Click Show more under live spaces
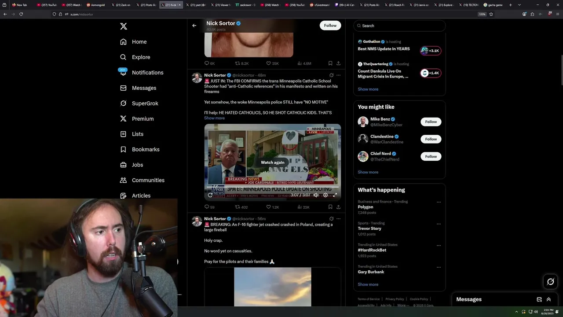The height and width of the screenshot is (317, 563). click(368, 89)
